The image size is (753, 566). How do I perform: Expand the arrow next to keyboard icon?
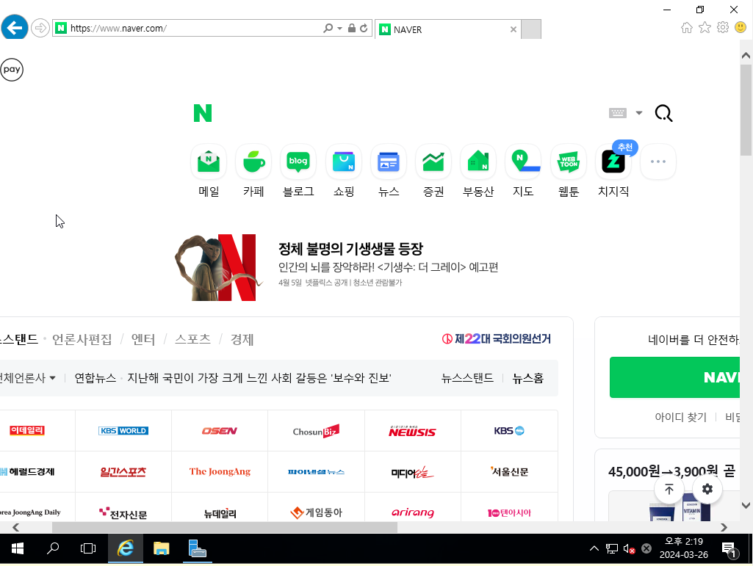pos(638,113)
